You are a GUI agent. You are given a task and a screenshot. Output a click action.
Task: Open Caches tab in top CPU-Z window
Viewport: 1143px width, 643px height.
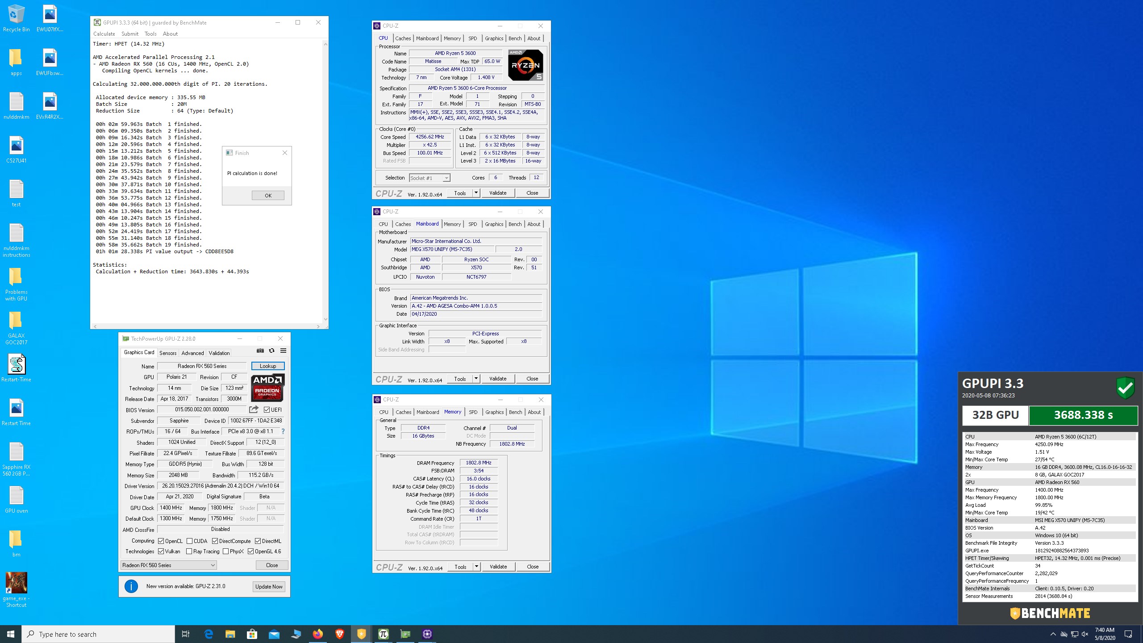click(403, 38)
